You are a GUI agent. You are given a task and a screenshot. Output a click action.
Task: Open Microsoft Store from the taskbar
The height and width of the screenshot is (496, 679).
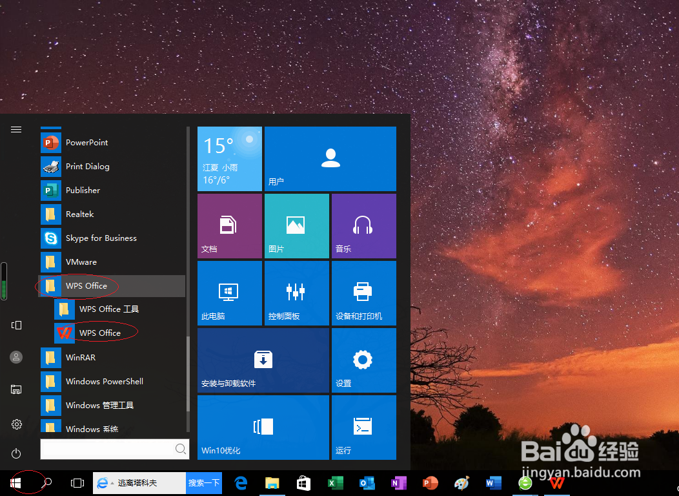(x=303, y=483)
